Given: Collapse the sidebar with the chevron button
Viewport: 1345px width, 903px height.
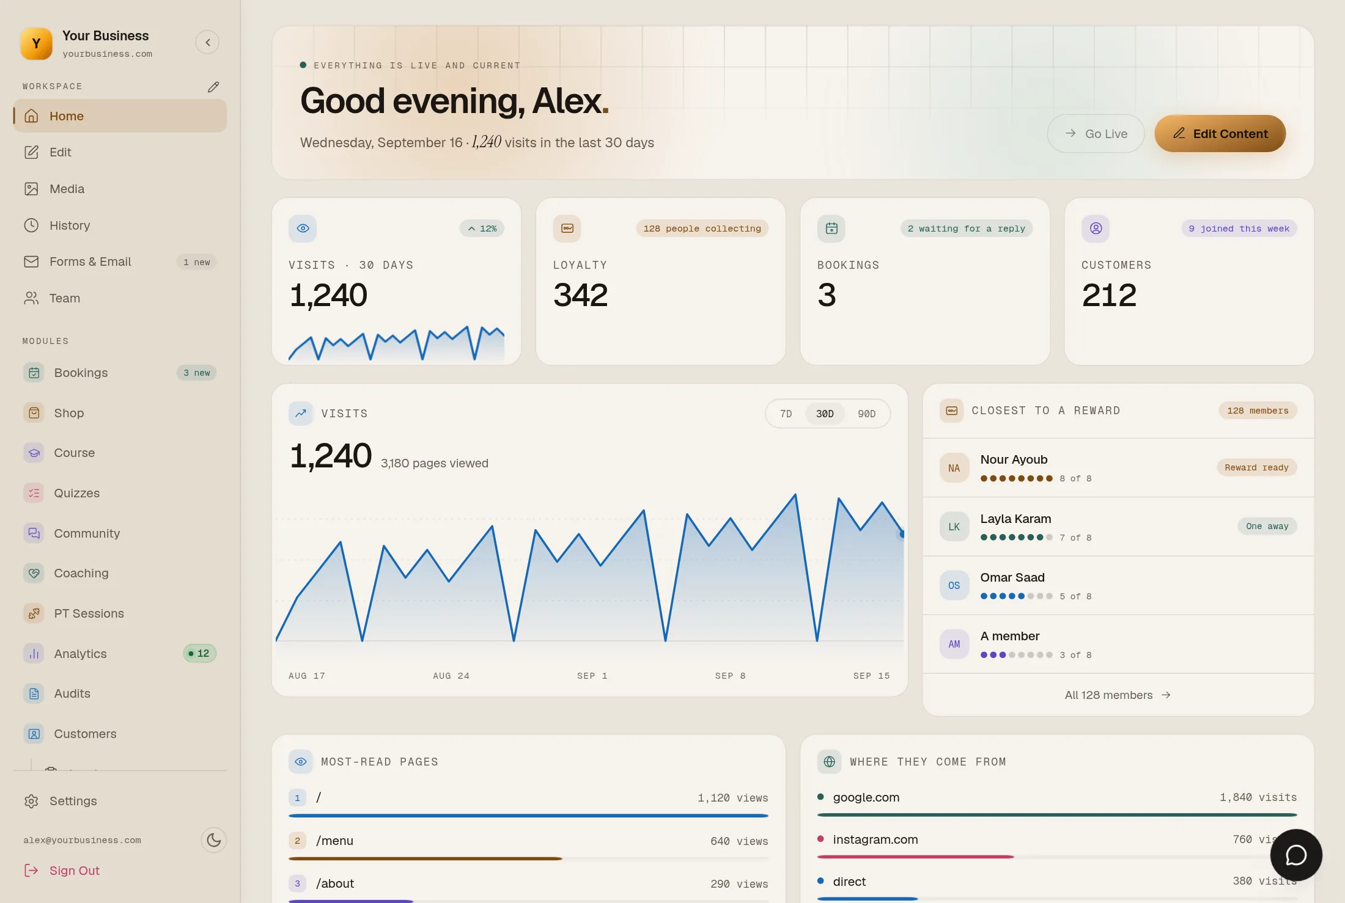Looking at the screenshot, I should click(x=208, y=42).
